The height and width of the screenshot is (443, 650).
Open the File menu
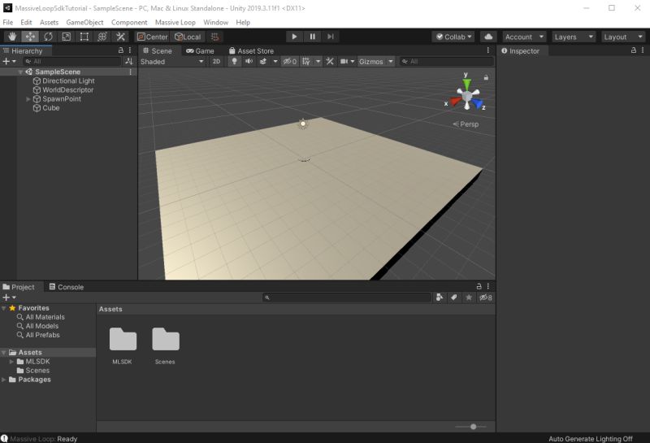[x=8, y=23]
